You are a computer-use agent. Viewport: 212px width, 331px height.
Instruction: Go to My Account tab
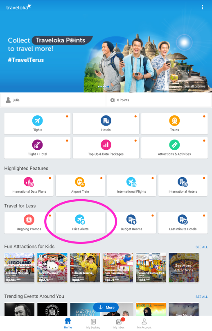point(144,324)
